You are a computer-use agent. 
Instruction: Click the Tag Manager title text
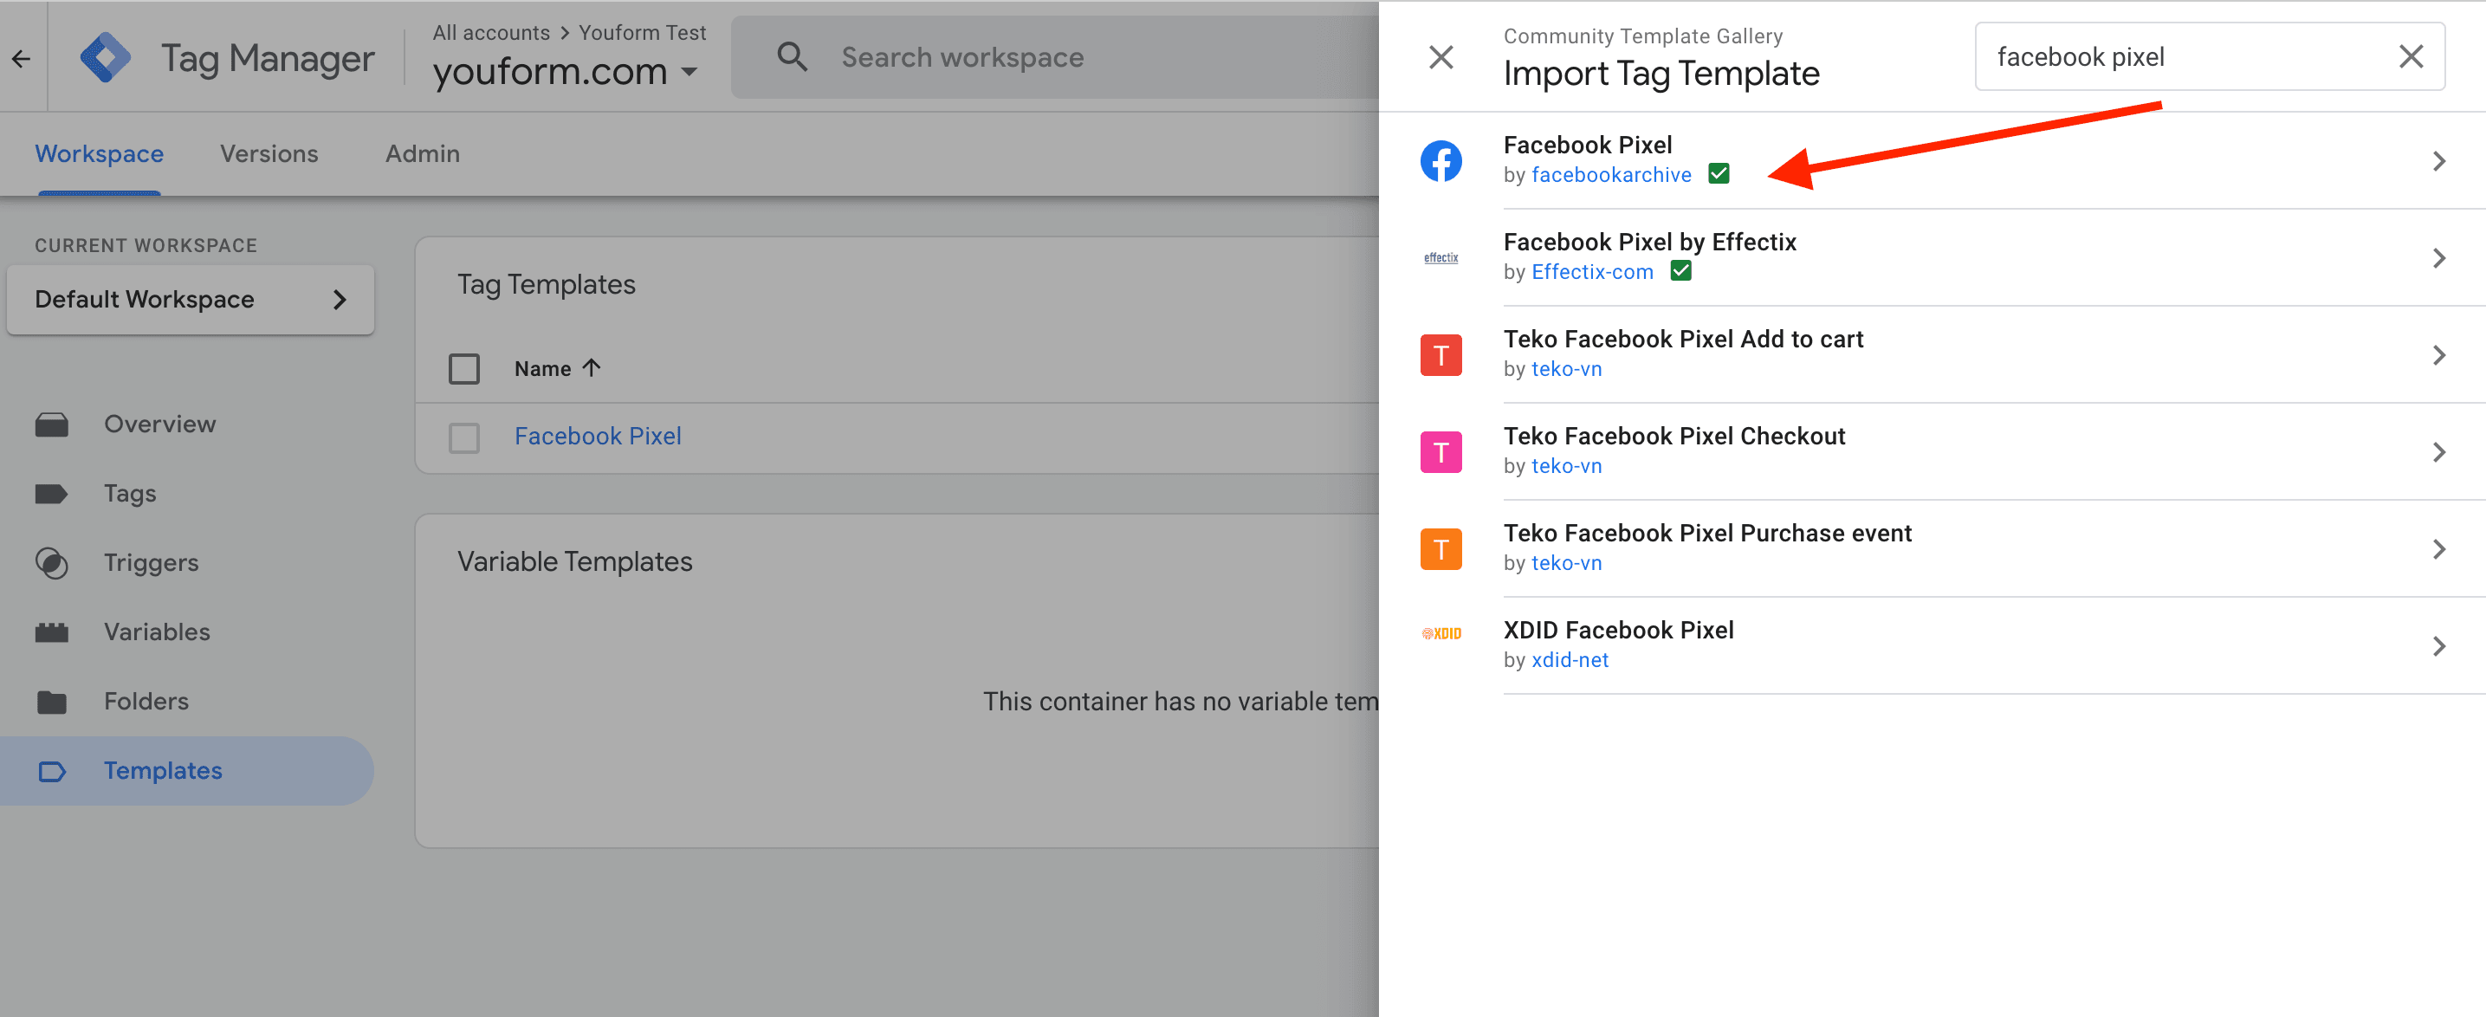coord(268,59)
